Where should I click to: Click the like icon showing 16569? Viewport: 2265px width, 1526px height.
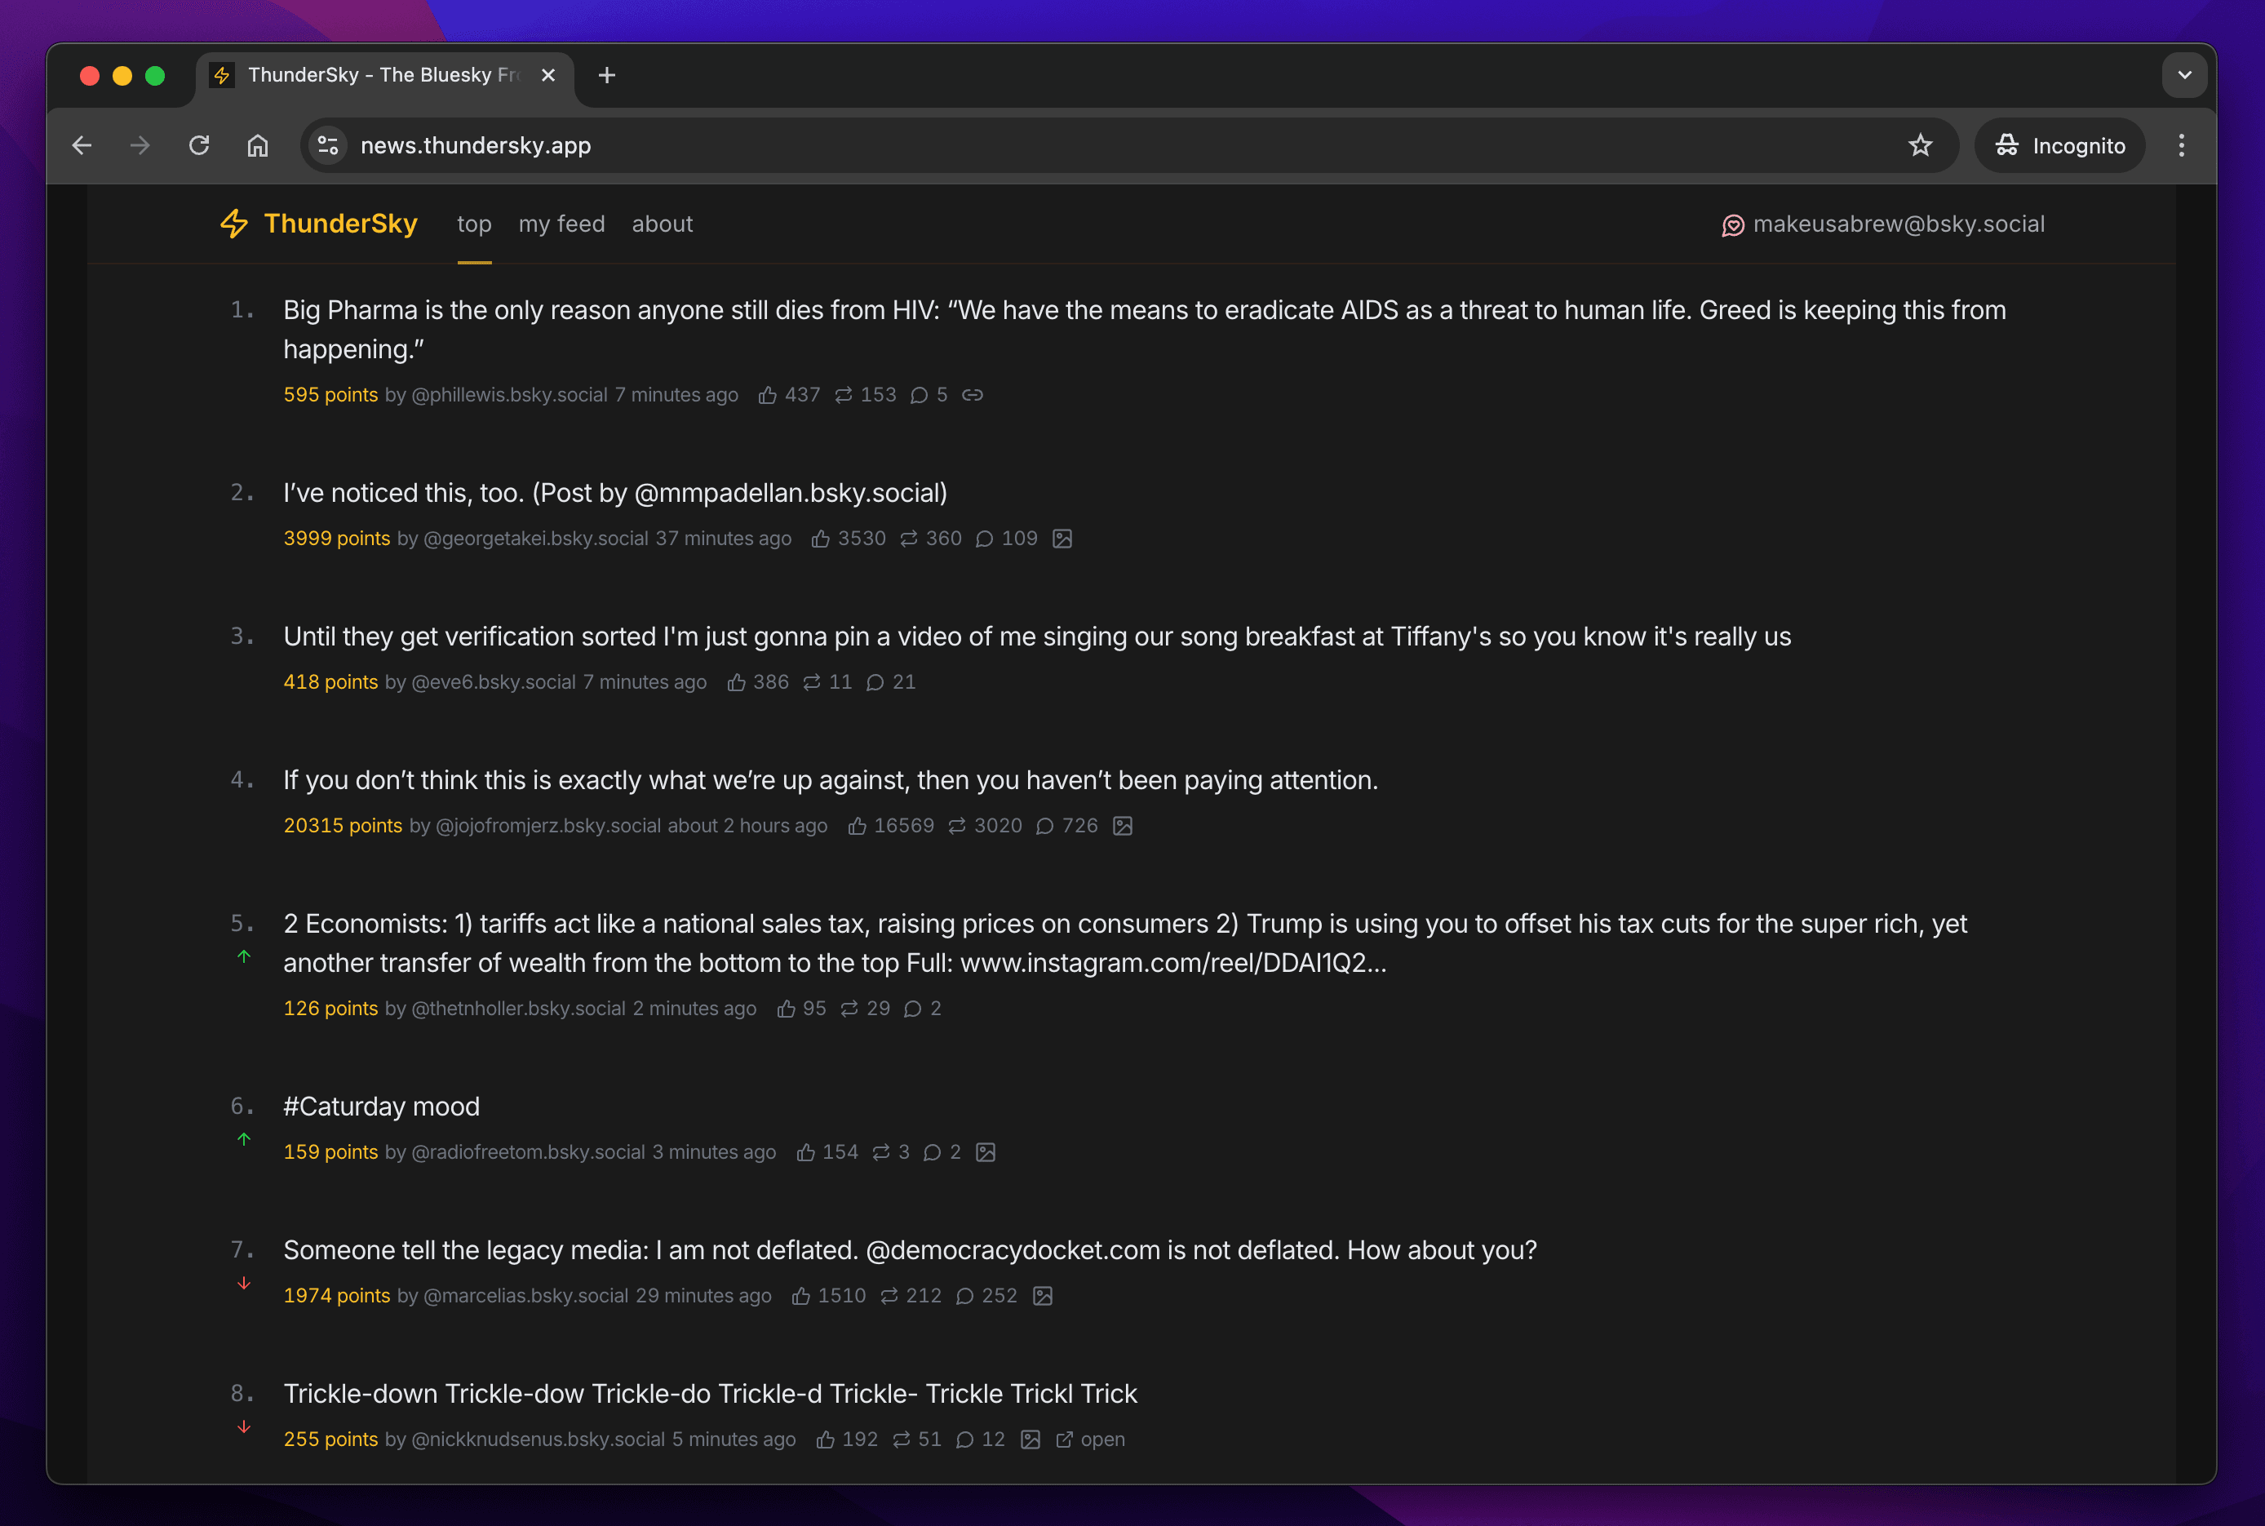click(x=858, y=827)
